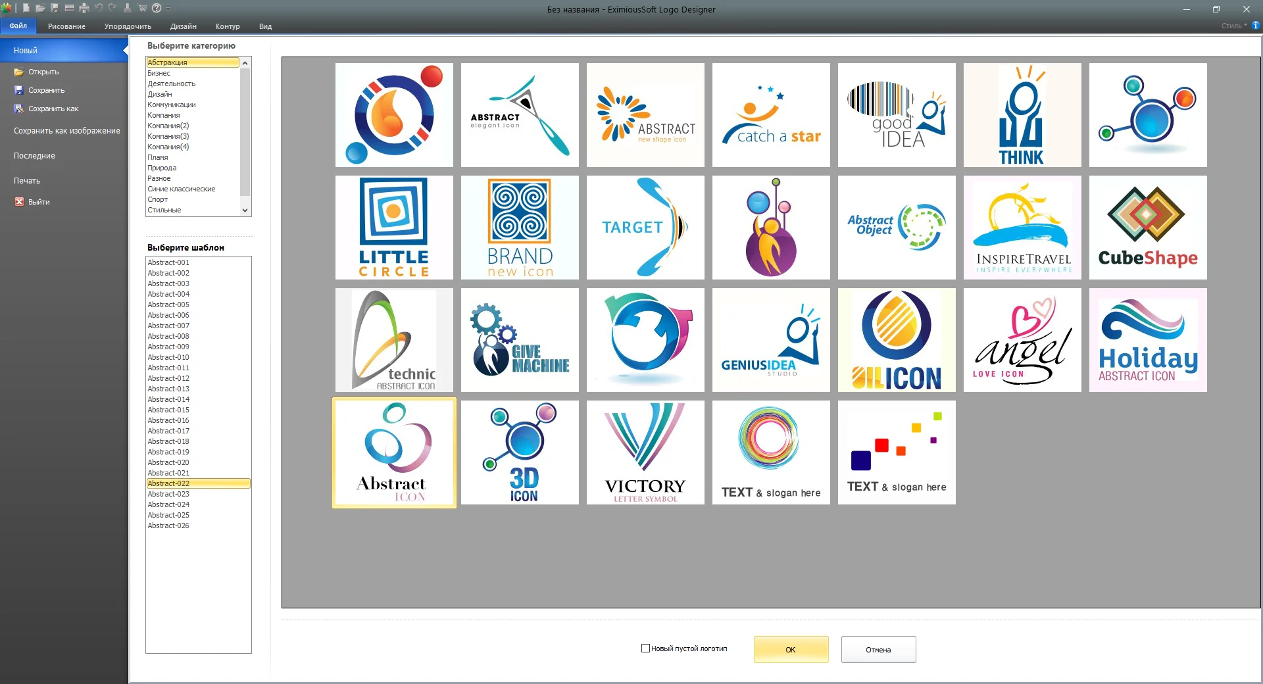Switch to the Дизайн ribbon tab
This screenshot has width=1263, height=684.
click(x=183, y=26)
